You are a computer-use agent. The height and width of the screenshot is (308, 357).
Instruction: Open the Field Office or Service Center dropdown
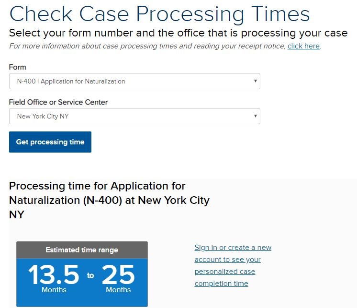(134, 116)
